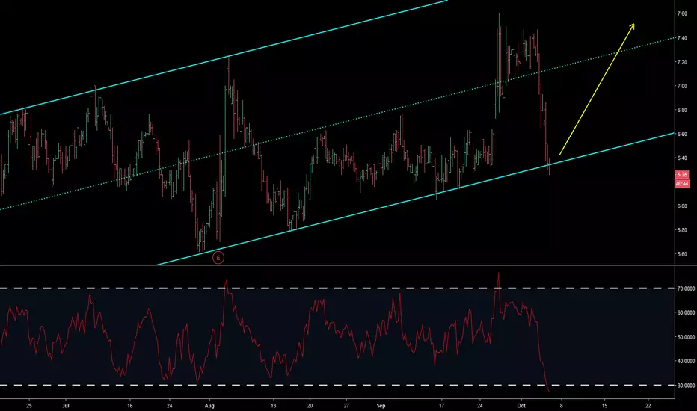The image size is (697, 411).
Task: Click the '8' date axis label
Action: click(x=562, y=406)
